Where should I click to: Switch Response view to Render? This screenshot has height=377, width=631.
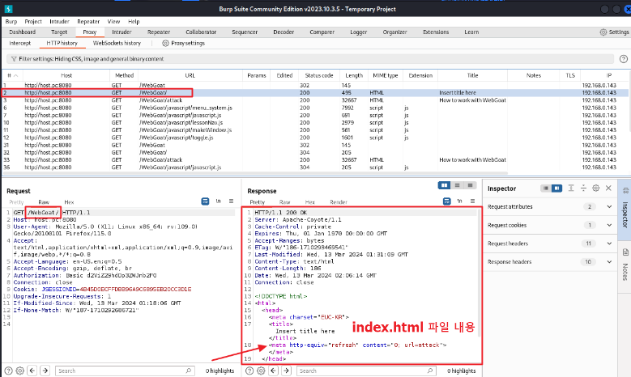339,202
